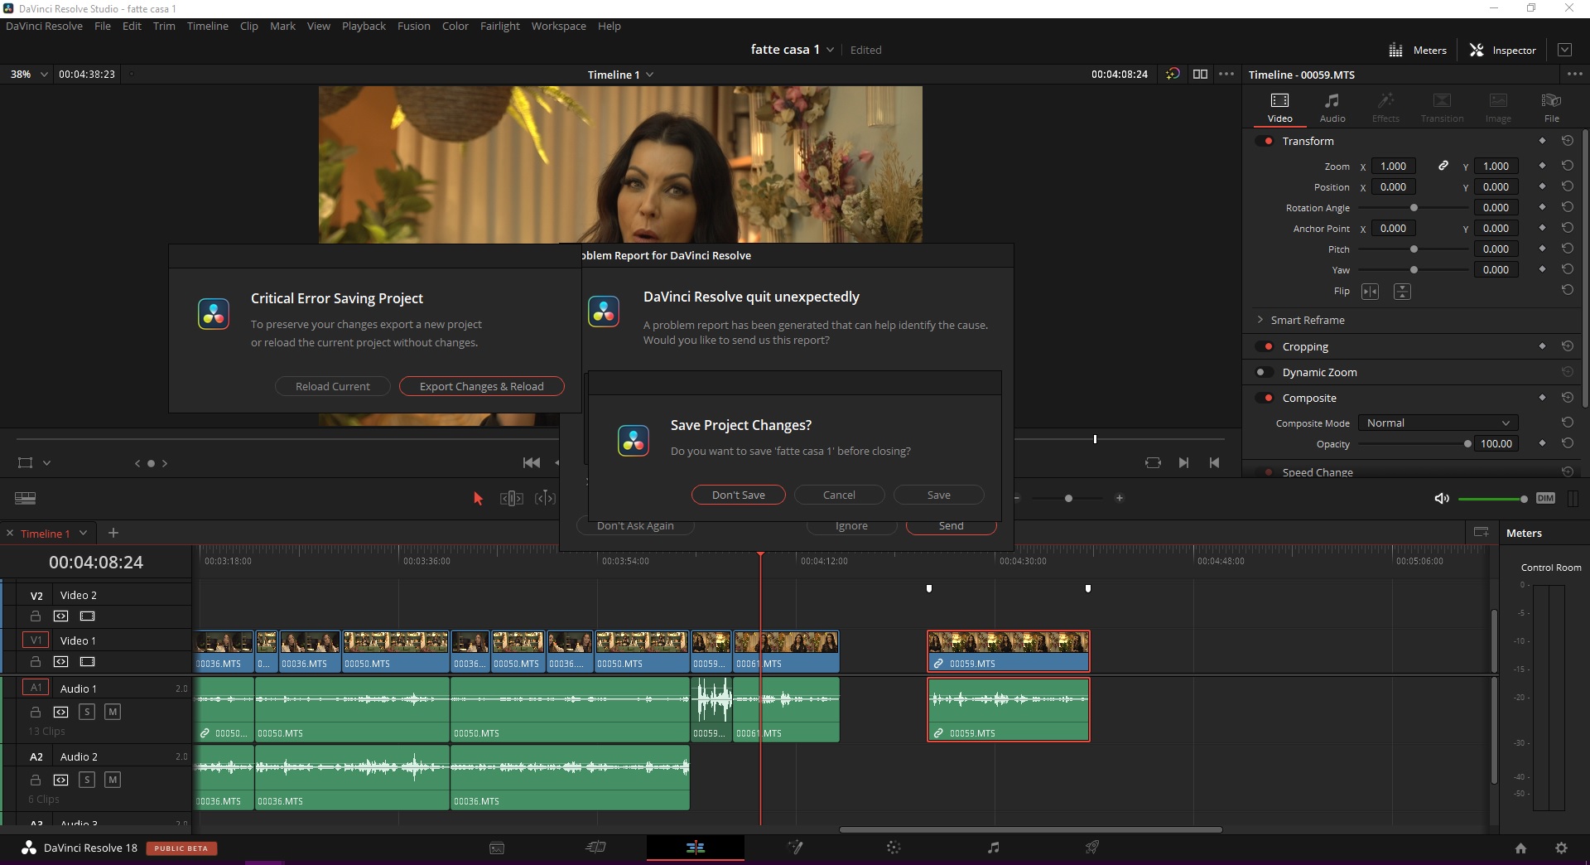The width and height of the screenshot is (1590, 865).
Task: Open the Workspace menu
Action: 558,26
